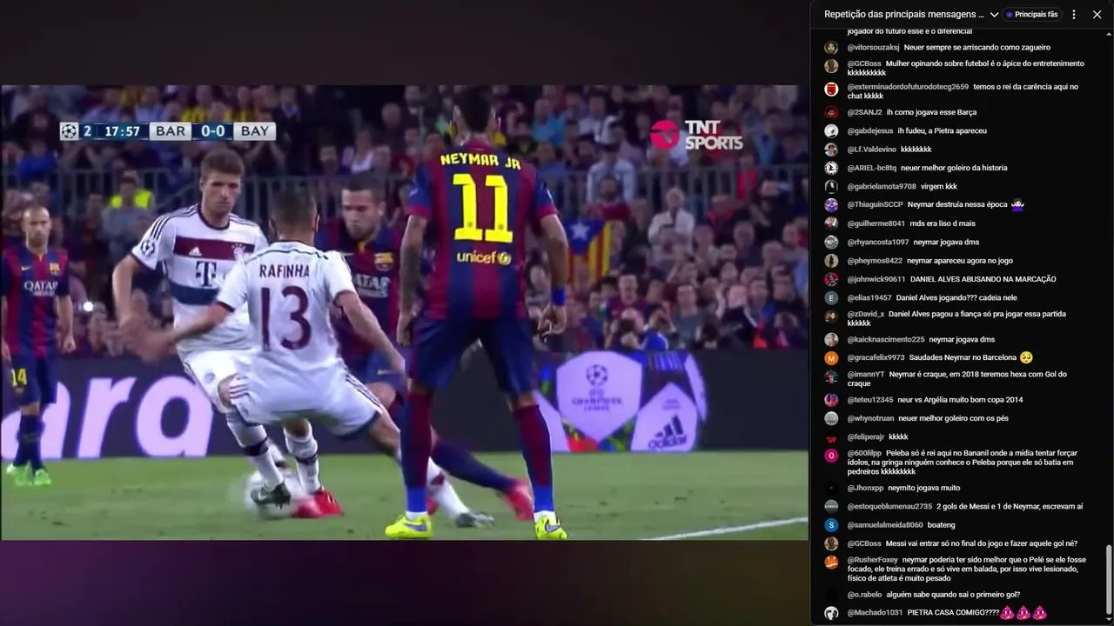Open avatar of @ThiaguinSCCP
Viewport: 1114px width, 626px height.
click(x=831, y=205)
